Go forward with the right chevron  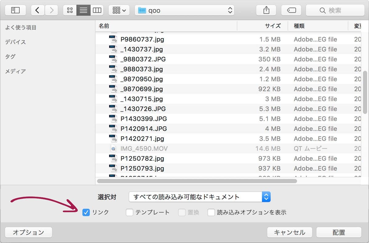(x=51, y=10)
